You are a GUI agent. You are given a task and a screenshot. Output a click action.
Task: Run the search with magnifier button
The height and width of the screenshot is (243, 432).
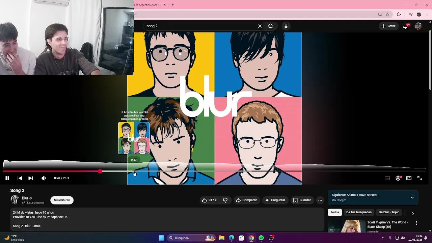pos(271,26)
